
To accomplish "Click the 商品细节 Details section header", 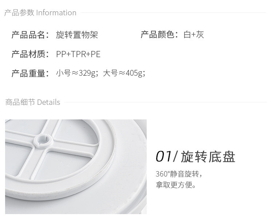I will (33, 102).
